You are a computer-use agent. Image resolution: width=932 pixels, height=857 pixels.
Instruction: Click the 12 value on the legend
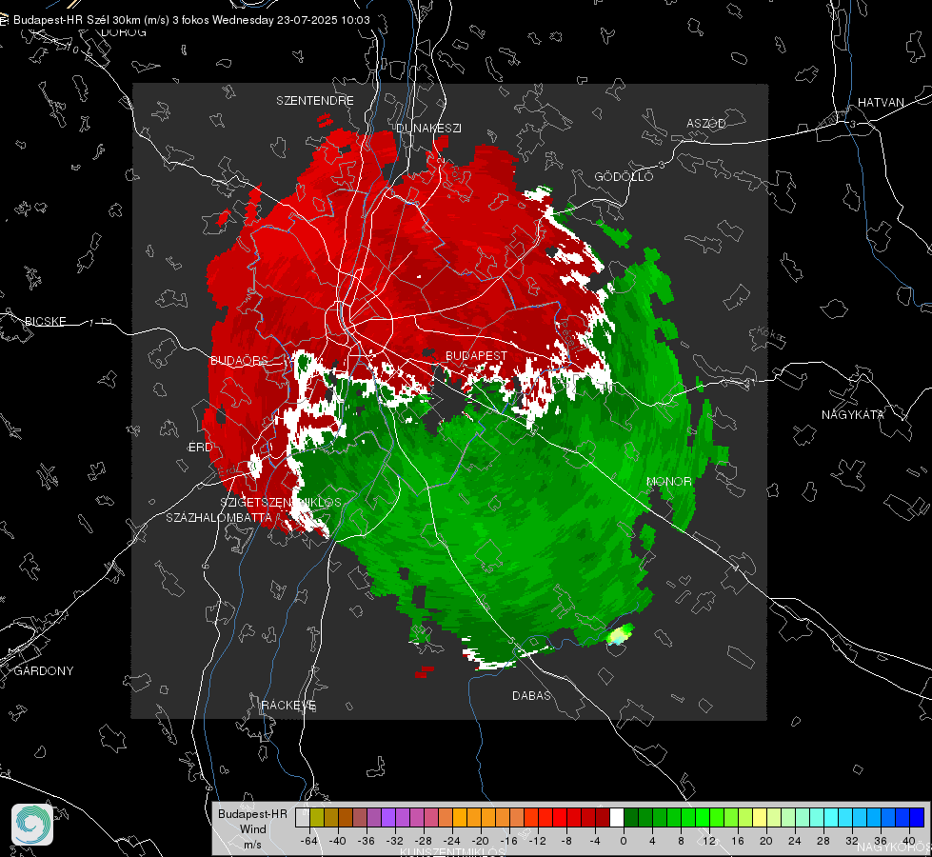[708, 841]
